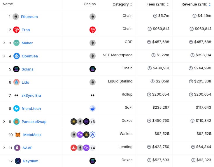
Task: Click the help icon next to AAVE revenue $64,344
Action: [x=193, y=147]
